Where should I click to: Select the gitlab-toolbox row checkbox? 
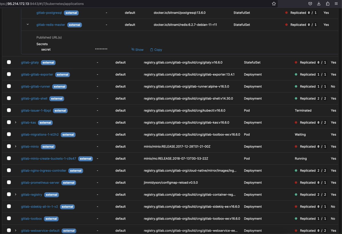point(9,218)
